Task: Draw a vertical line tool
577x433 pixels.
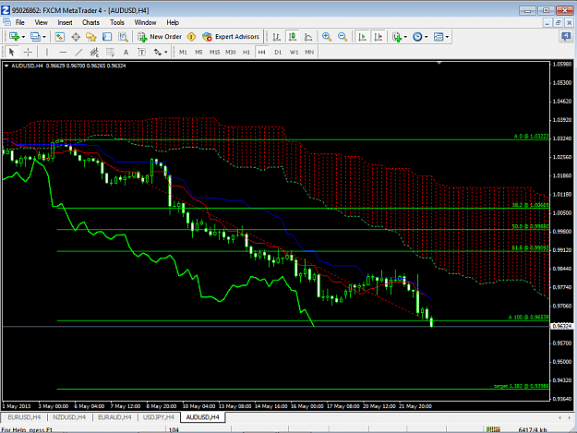Action: click(x=47, y=52)
